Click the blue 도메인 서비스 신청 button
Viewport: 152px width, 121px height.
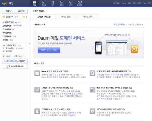pos(49,50)
